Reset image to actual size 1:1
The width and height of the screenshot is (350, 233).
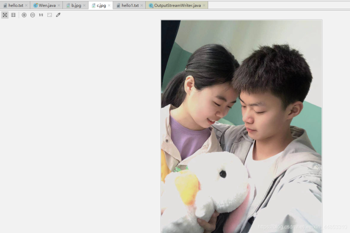(x=41, y=15)
